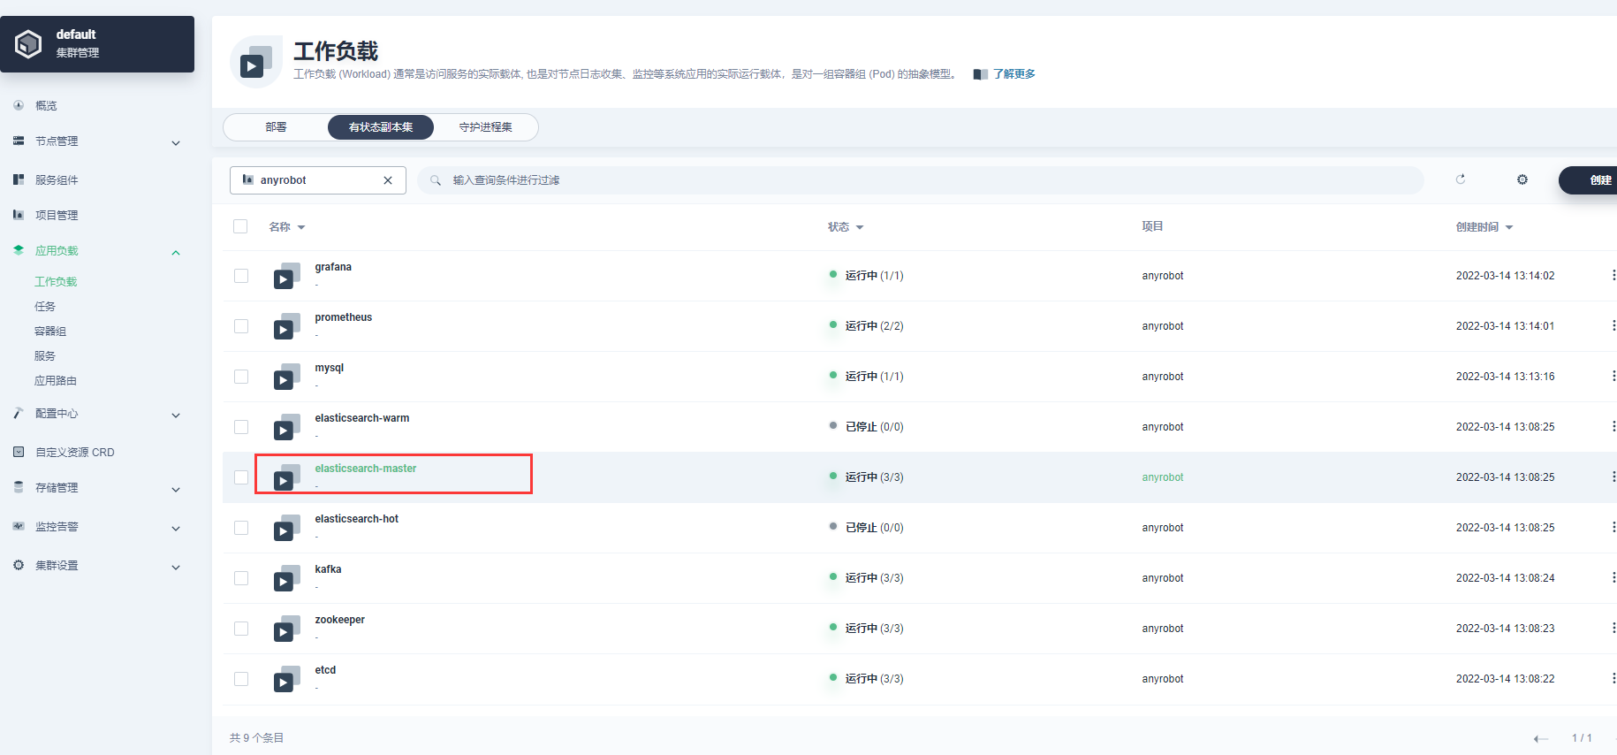Image resolution: width=1617 pixels, height=755 pixels.
Task: Switch to the 守护进程集 tab
Action: (x=485, y=127)
